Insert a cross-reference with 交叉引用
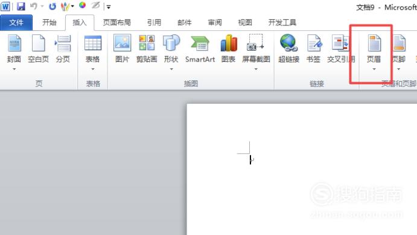The height and width of the screenshot is (235, 417). point(341,49)
